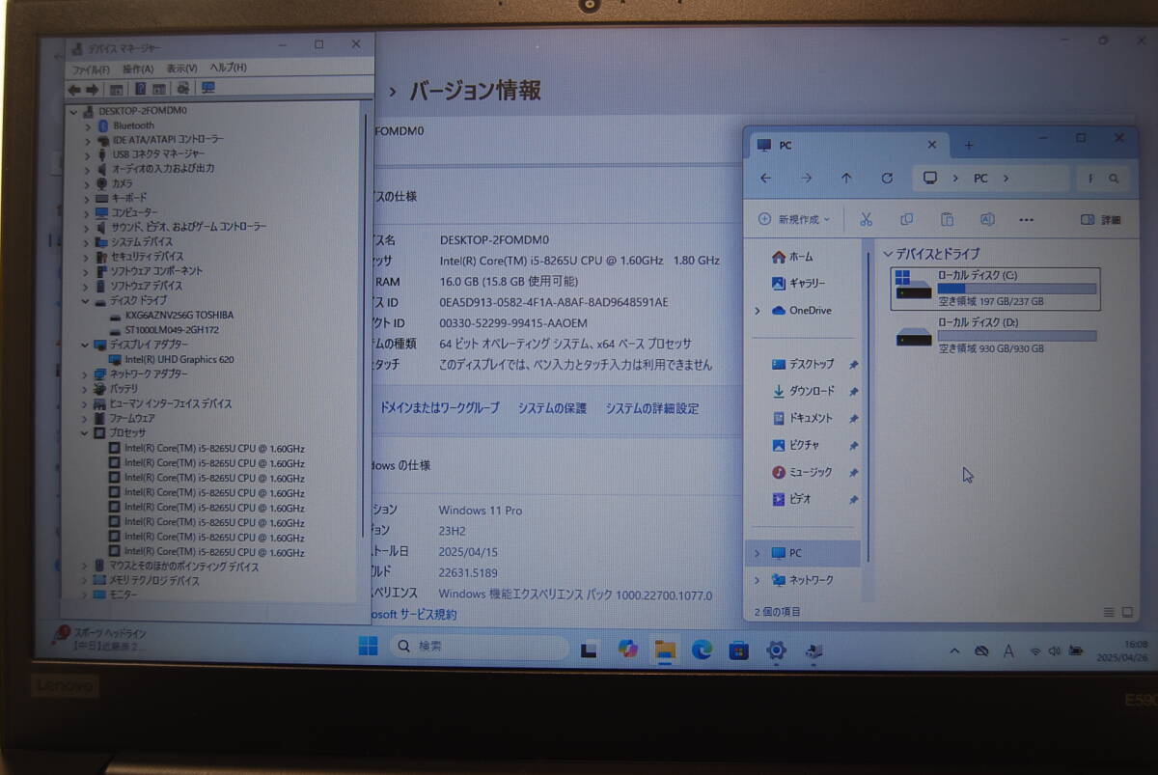
Task: Open the 新規作成 dropdown in File Explorer
Action: (794, 219)
